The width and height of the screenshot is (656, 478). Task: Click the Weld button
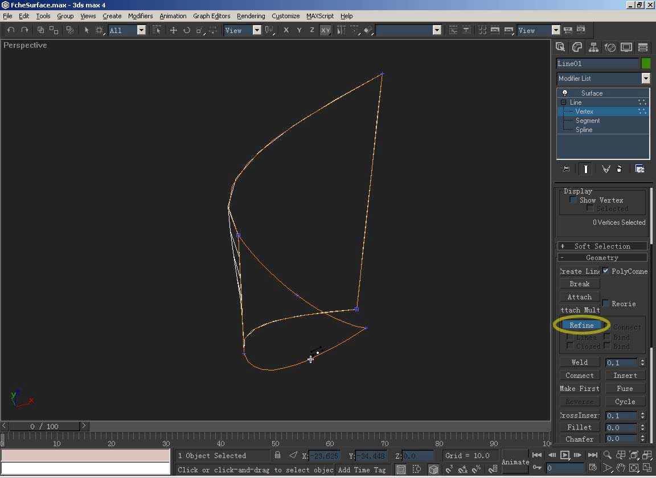pyautogui.click(x=579, y=362)
